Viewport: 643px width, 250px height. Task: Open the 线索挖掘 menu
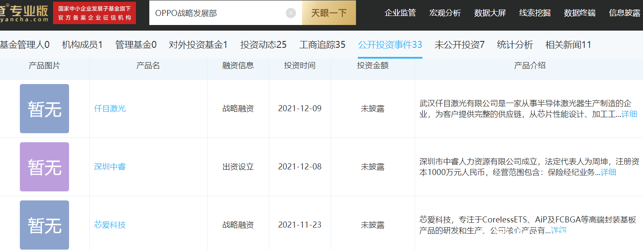point(535,13)
